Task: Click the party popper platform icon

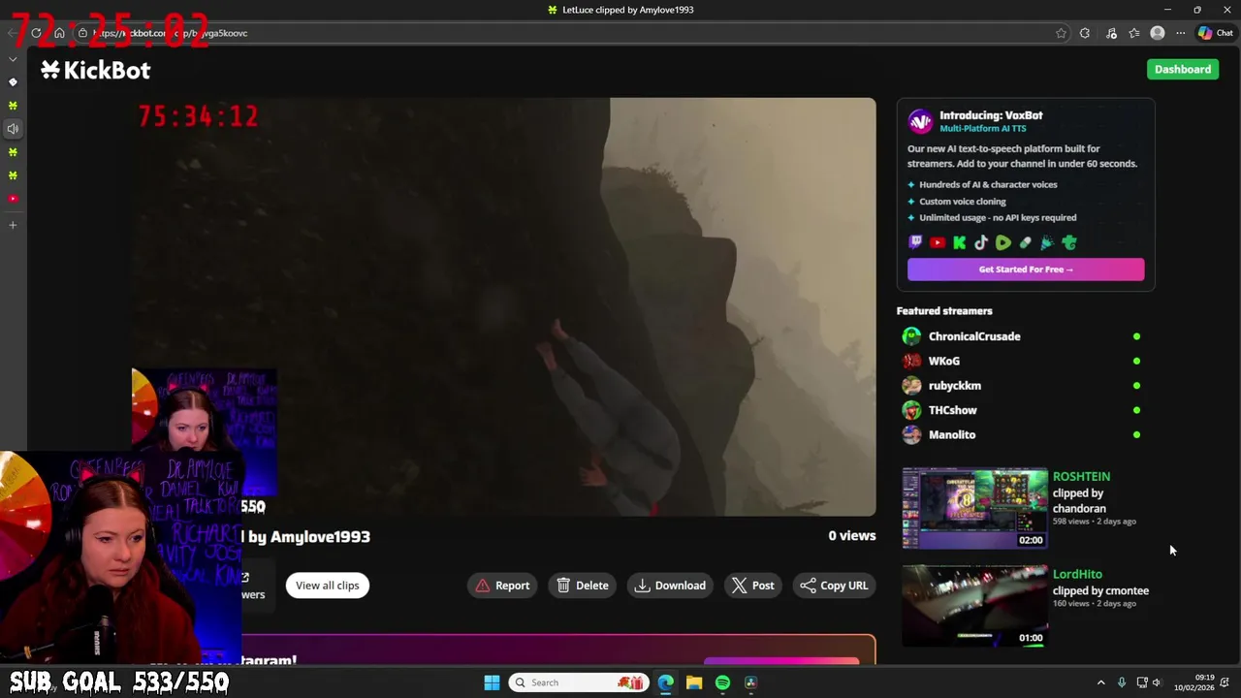Action: 1047,243
